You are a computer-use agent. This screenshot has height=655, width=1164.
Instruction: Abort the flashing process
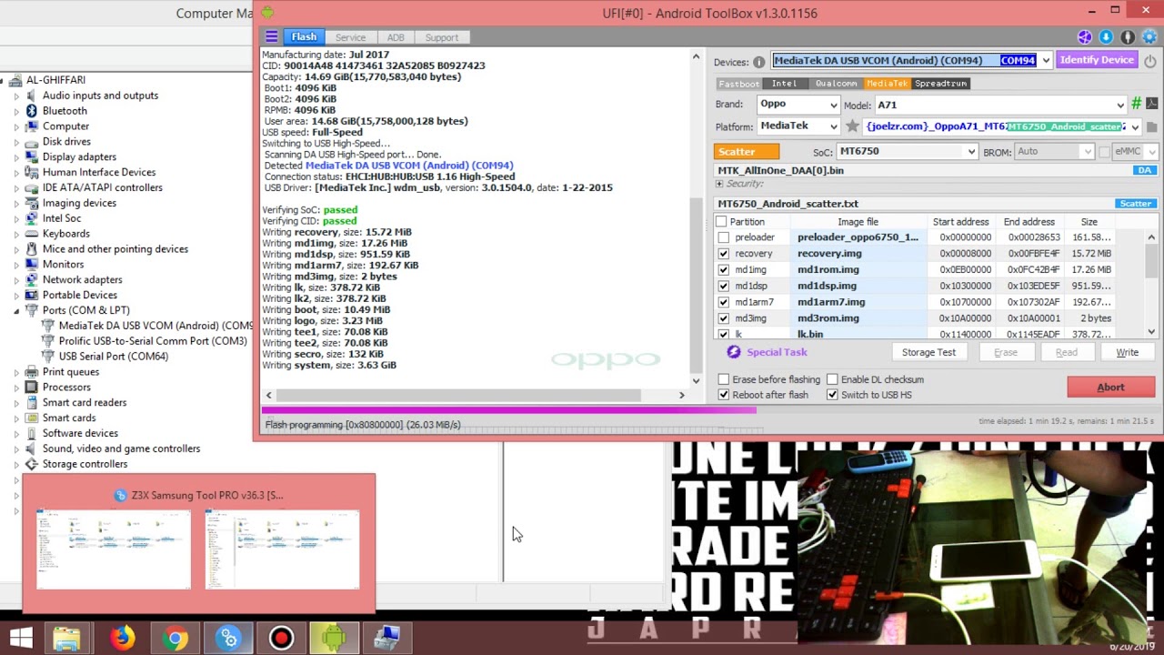click(1110, 388)
